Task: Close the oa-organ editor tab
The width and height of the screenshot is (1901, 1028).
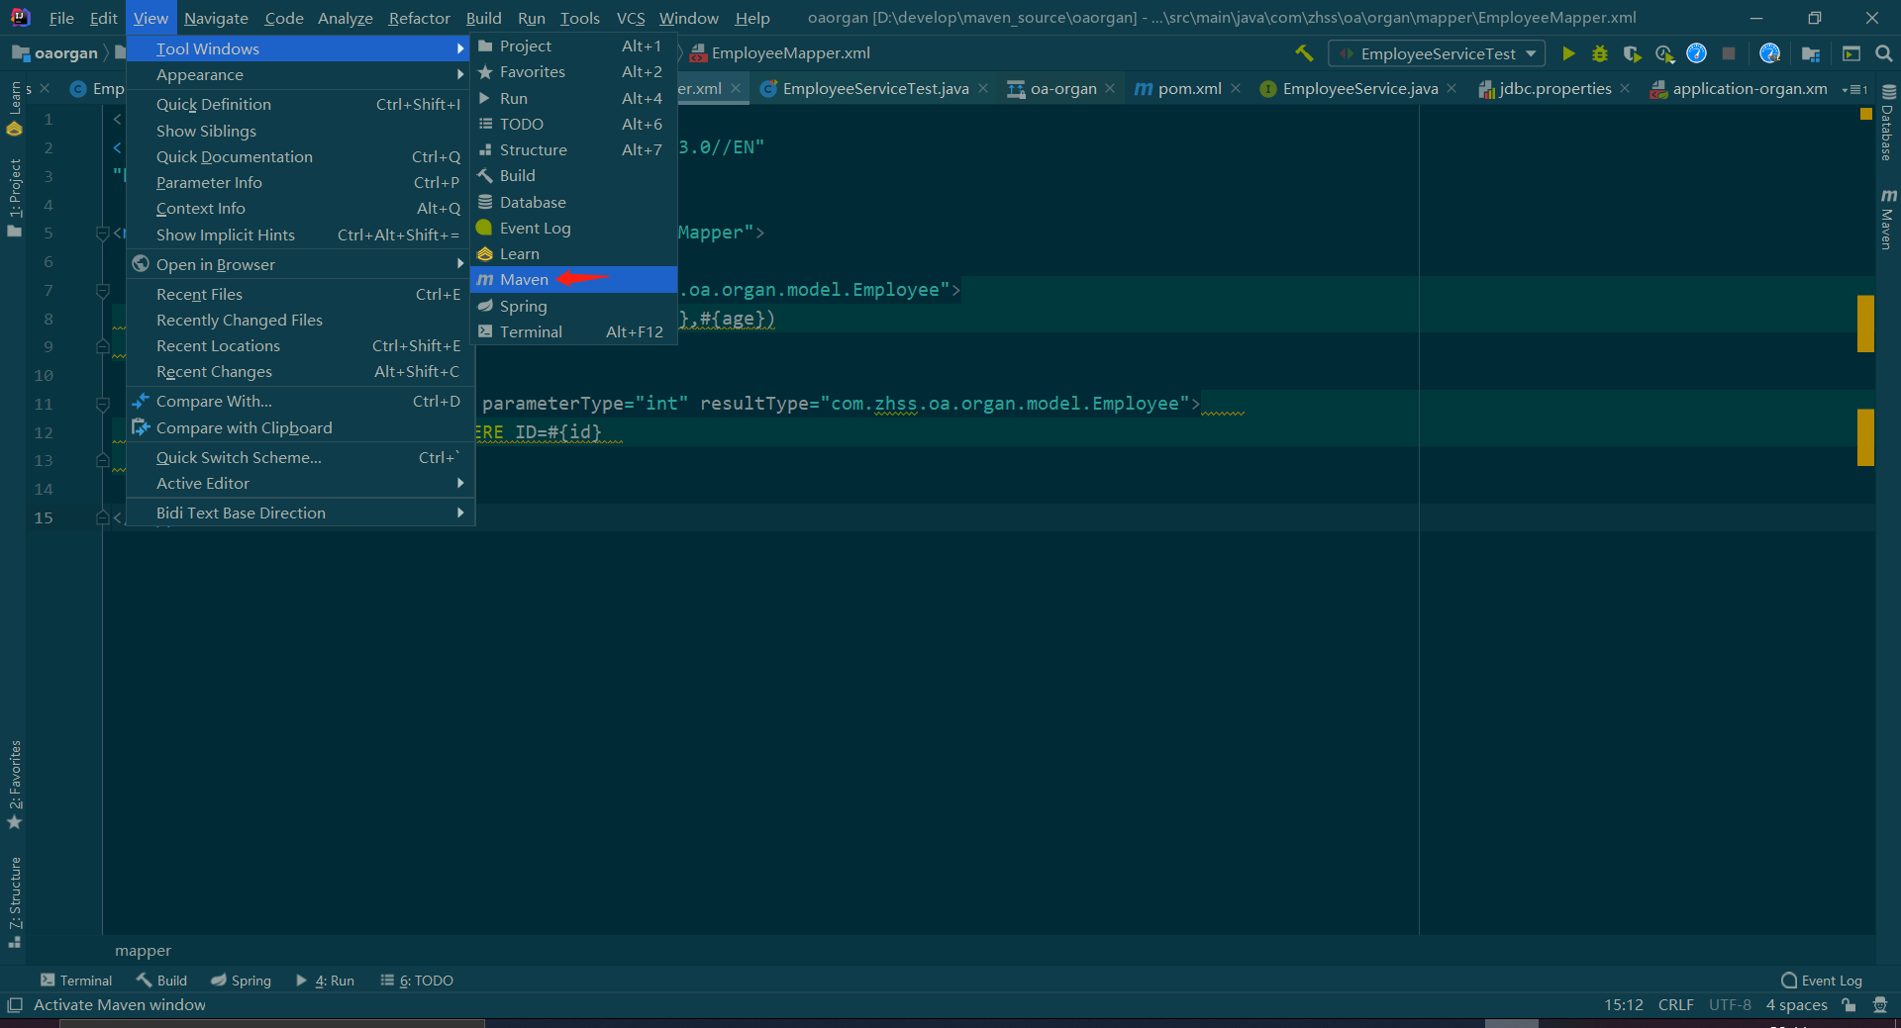Action: [1110, 88]
